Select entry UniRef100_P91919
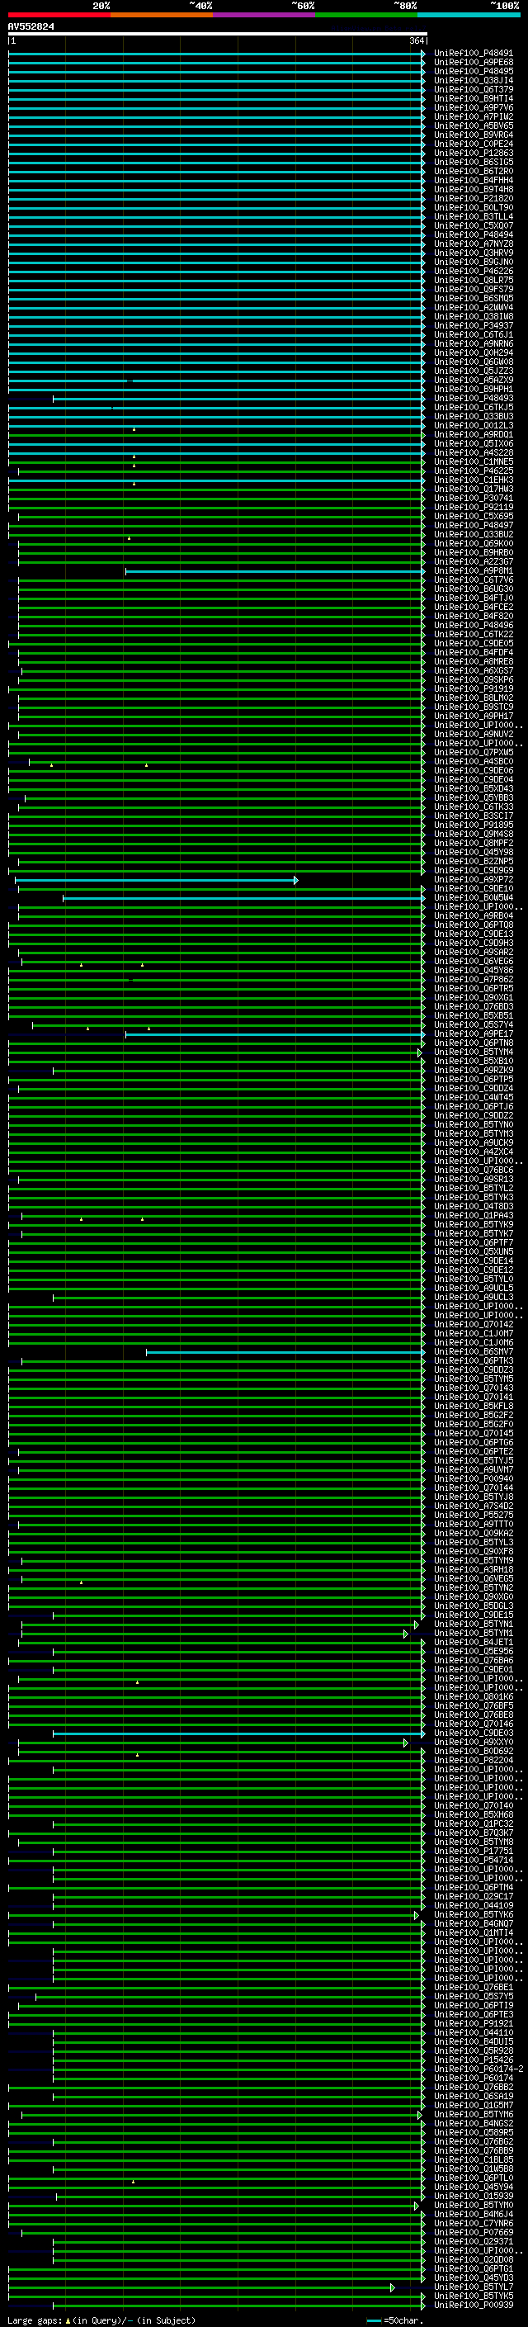This screenshot has height=2327, width=528. point(474,688)
